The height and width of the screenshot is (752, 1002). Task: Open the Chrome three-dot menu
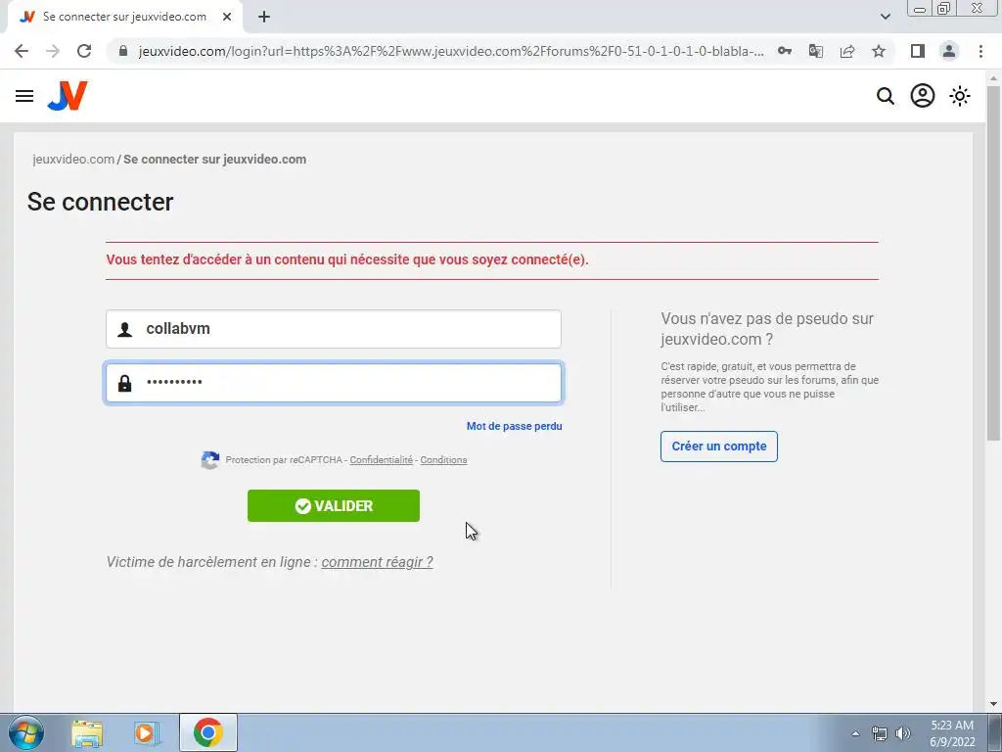point(980,51)
